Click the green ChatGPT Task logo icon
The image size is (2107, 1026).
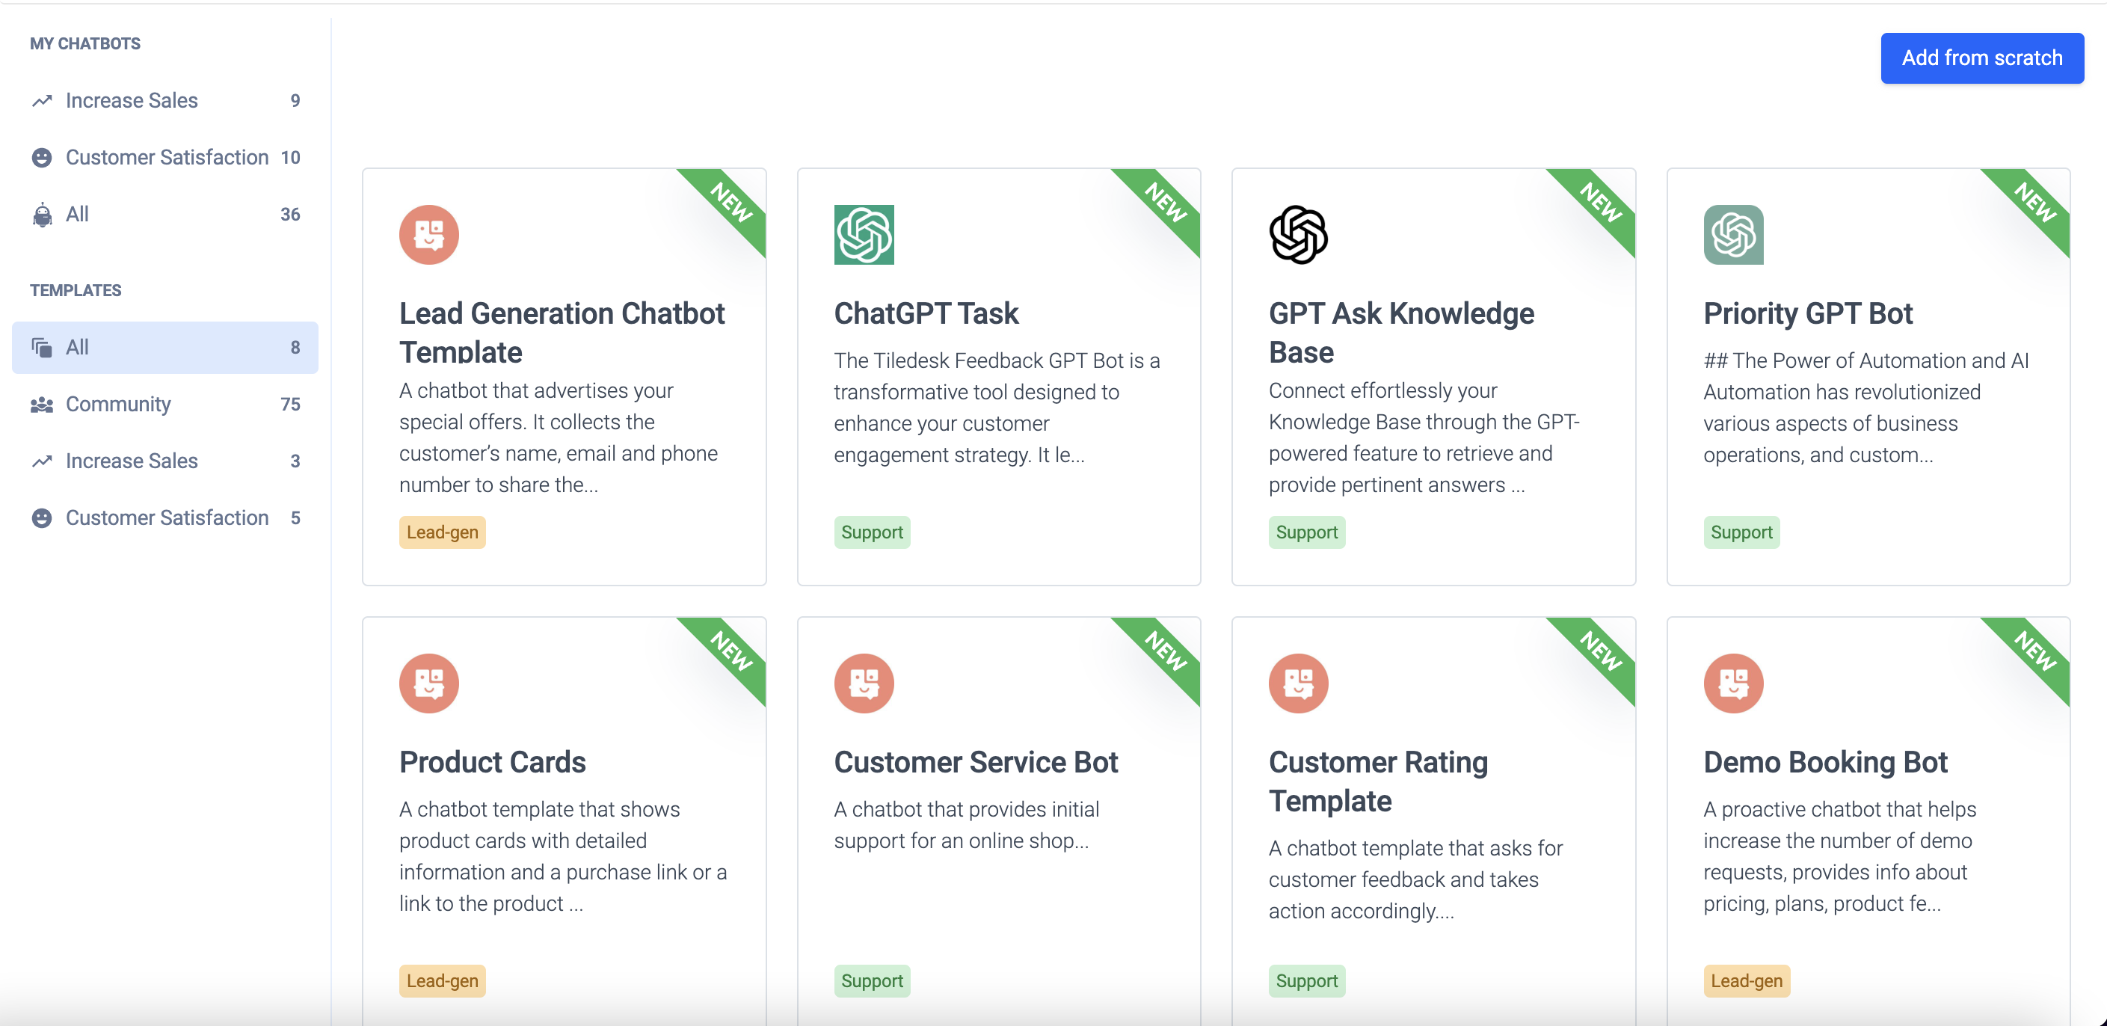coord(864,235)
